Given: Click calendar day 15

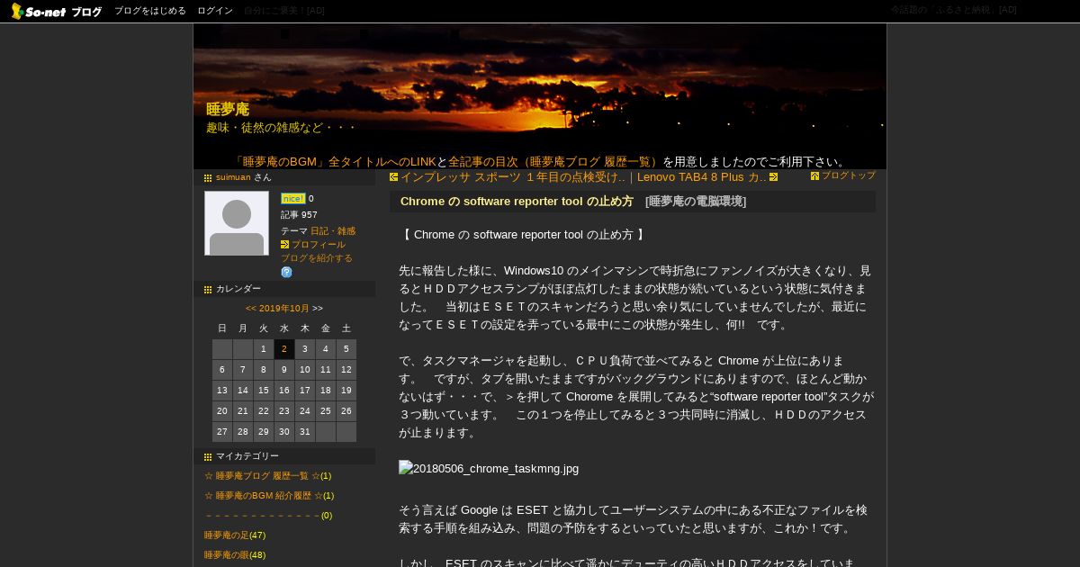Looking at the screenshot, I should click(x=264, y=391).
